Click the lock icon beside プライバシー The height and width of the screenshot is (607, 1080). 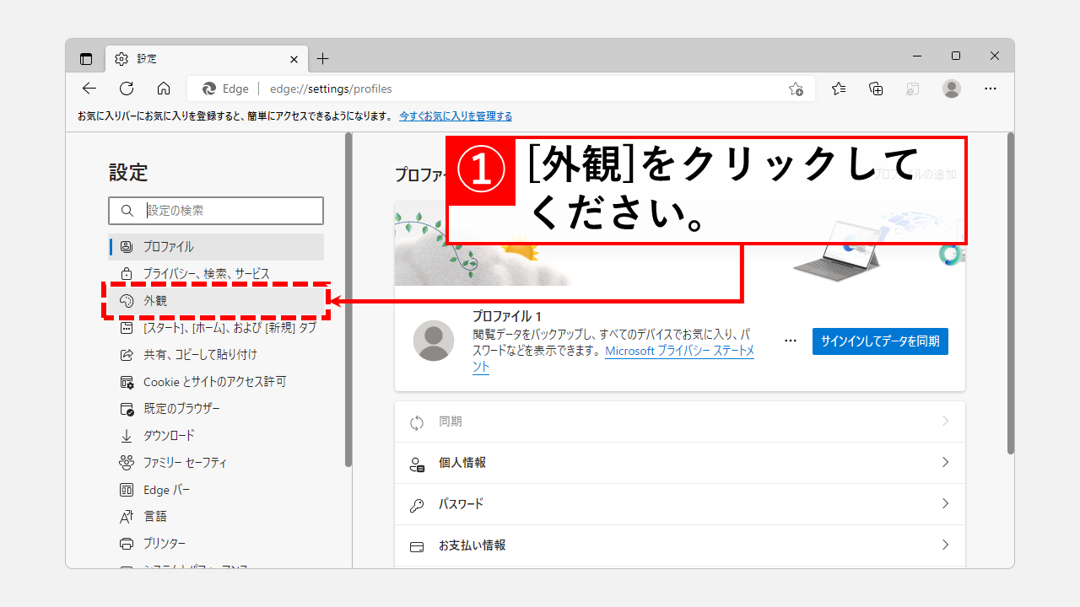point(127,274)
